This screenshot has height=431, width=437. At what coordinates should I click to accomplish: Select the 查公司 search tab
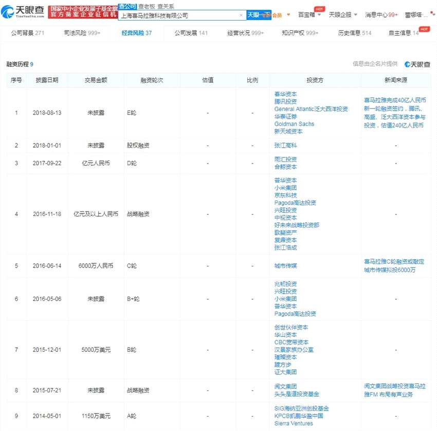pos(128,6)
